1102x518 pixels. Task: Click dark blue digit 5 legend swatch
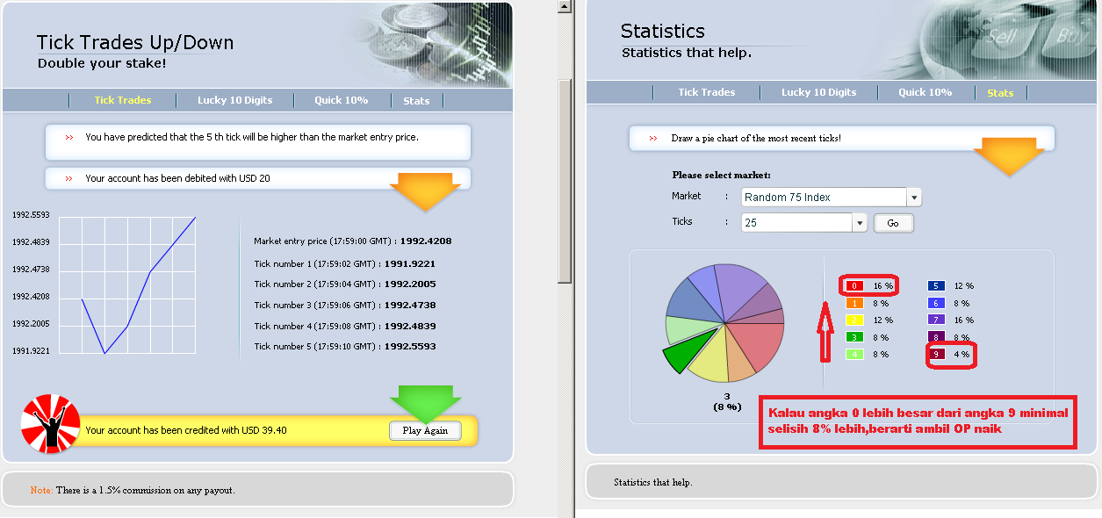point(937,286)
